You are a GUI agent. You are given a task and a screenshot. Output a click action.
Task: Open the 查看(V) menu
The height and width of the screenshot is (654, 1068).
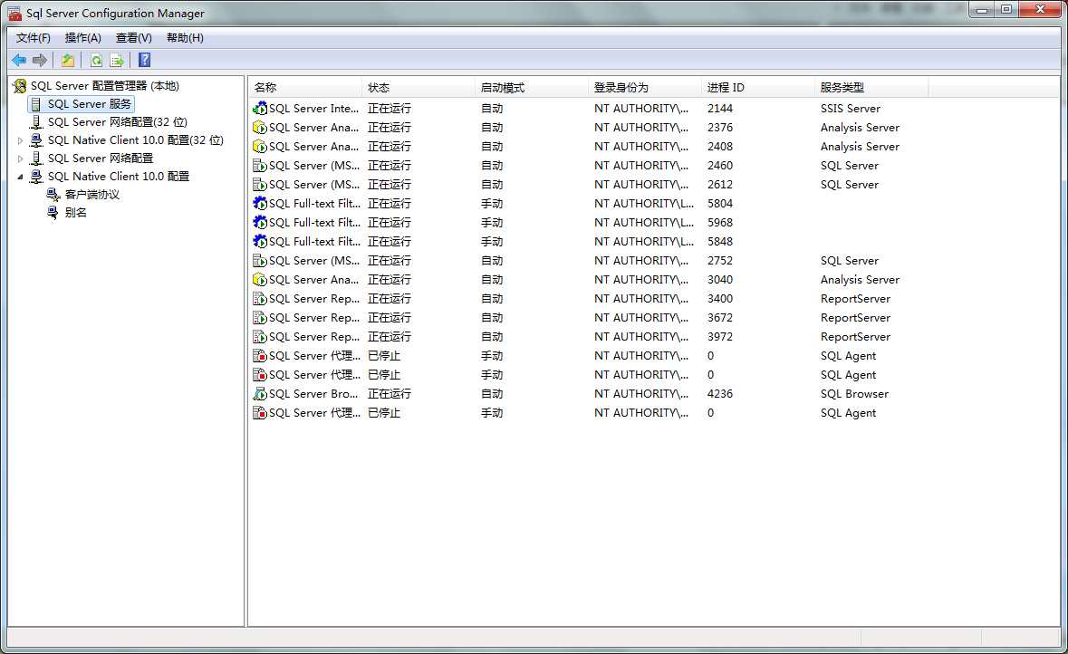pos(133,38)
